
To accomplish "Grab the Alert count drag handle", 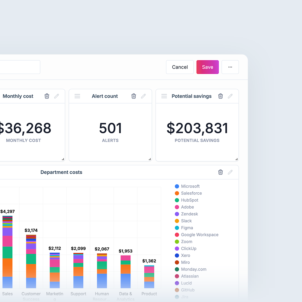I will point(77,96).
